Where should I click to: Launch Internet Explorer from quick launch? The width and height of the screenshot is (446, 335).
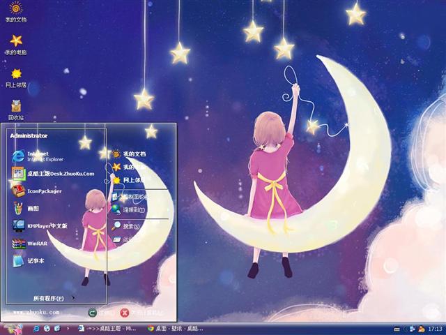(36, 329)
